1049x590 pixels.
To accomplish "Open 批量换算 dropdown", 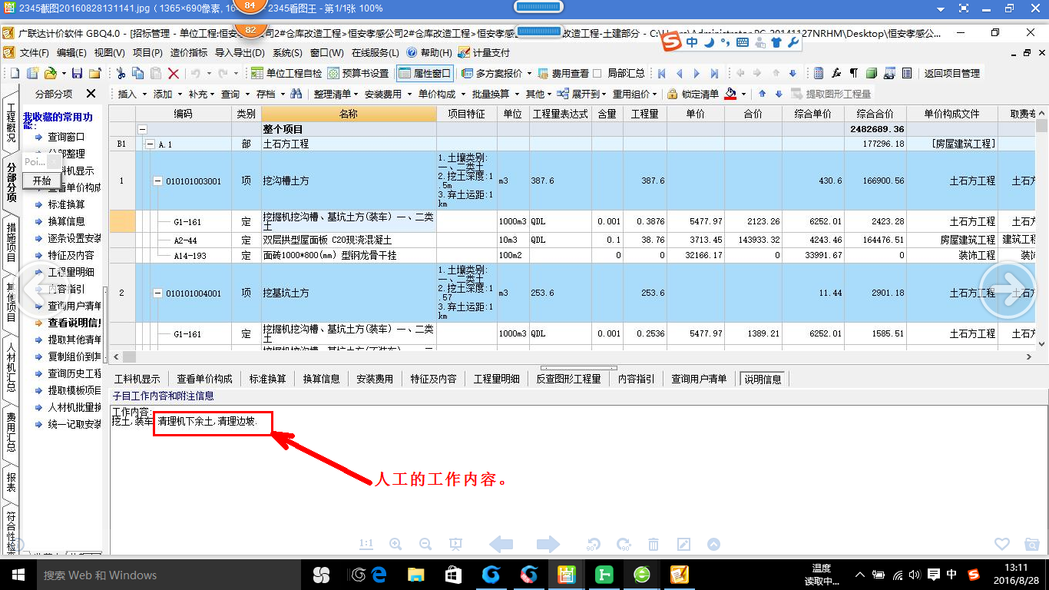I will coord(495,94).
